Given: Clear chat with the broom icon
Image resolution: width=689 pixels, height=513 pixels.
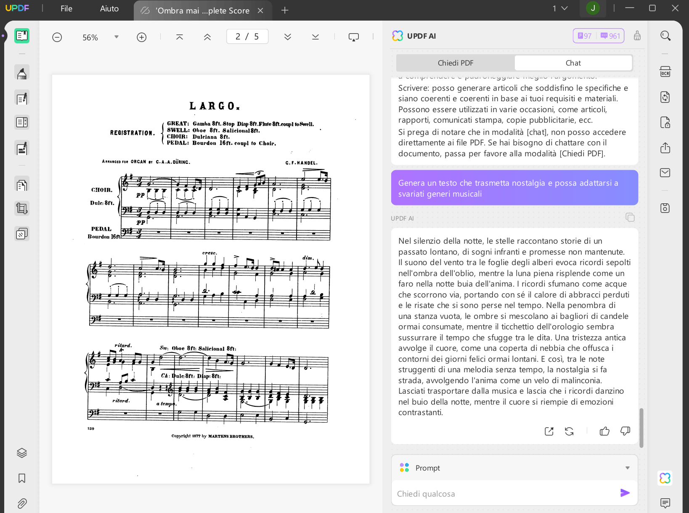Looking at the screenshot, I should click(x=637, y=36).
